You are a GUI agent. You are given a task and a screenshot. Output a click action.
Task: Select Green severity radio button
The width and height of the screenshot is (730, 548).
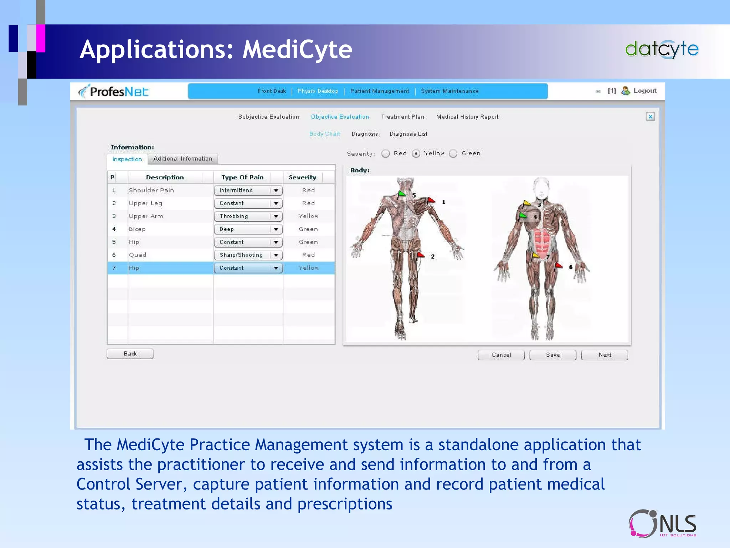click(453, 153)
